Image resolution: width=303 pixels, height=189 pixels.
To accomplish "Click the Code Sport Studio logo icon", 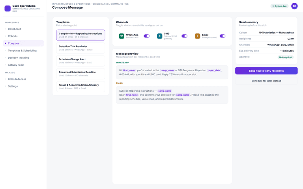I will [7, 9].
